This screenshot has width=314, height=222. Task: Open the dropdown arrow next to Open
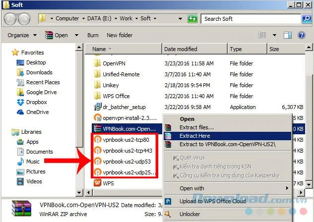click(76, 35)
